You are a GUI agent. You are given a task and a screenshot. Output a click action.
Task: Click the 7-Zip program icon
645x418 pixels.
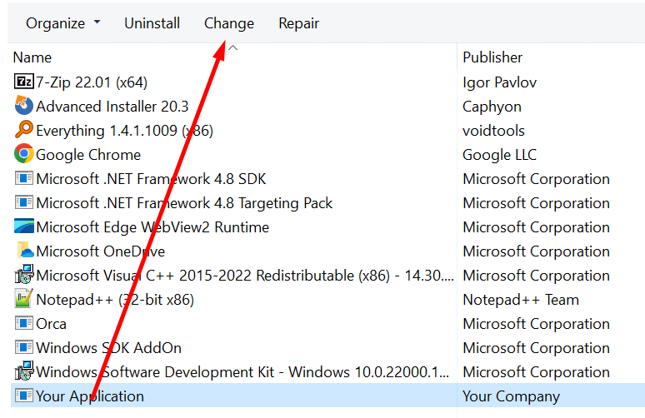[x=24, y=82]
